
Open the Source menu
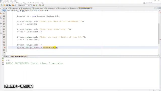click(14, 3)
